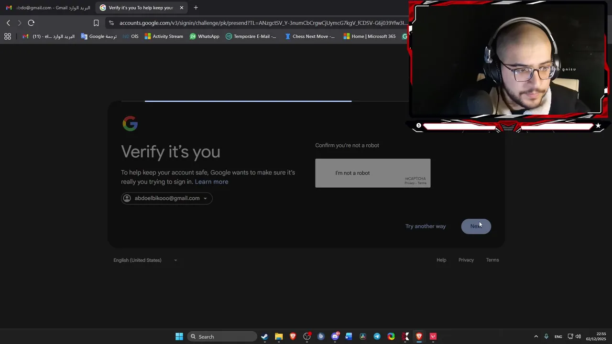Open the active Brave window in taskbar

[419, 336]
